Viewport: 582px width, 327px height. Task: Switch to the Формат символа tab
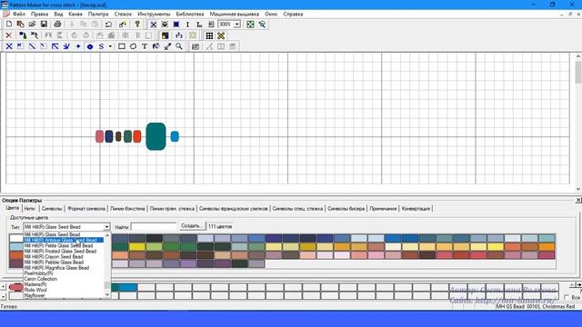(86, 209)
